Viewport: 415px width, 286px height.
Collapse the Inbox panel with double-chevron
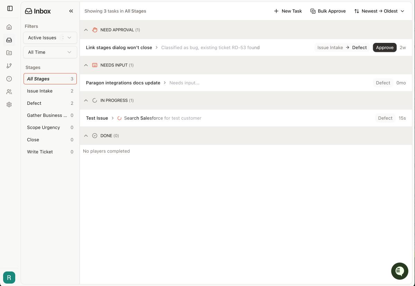[71, 11]
